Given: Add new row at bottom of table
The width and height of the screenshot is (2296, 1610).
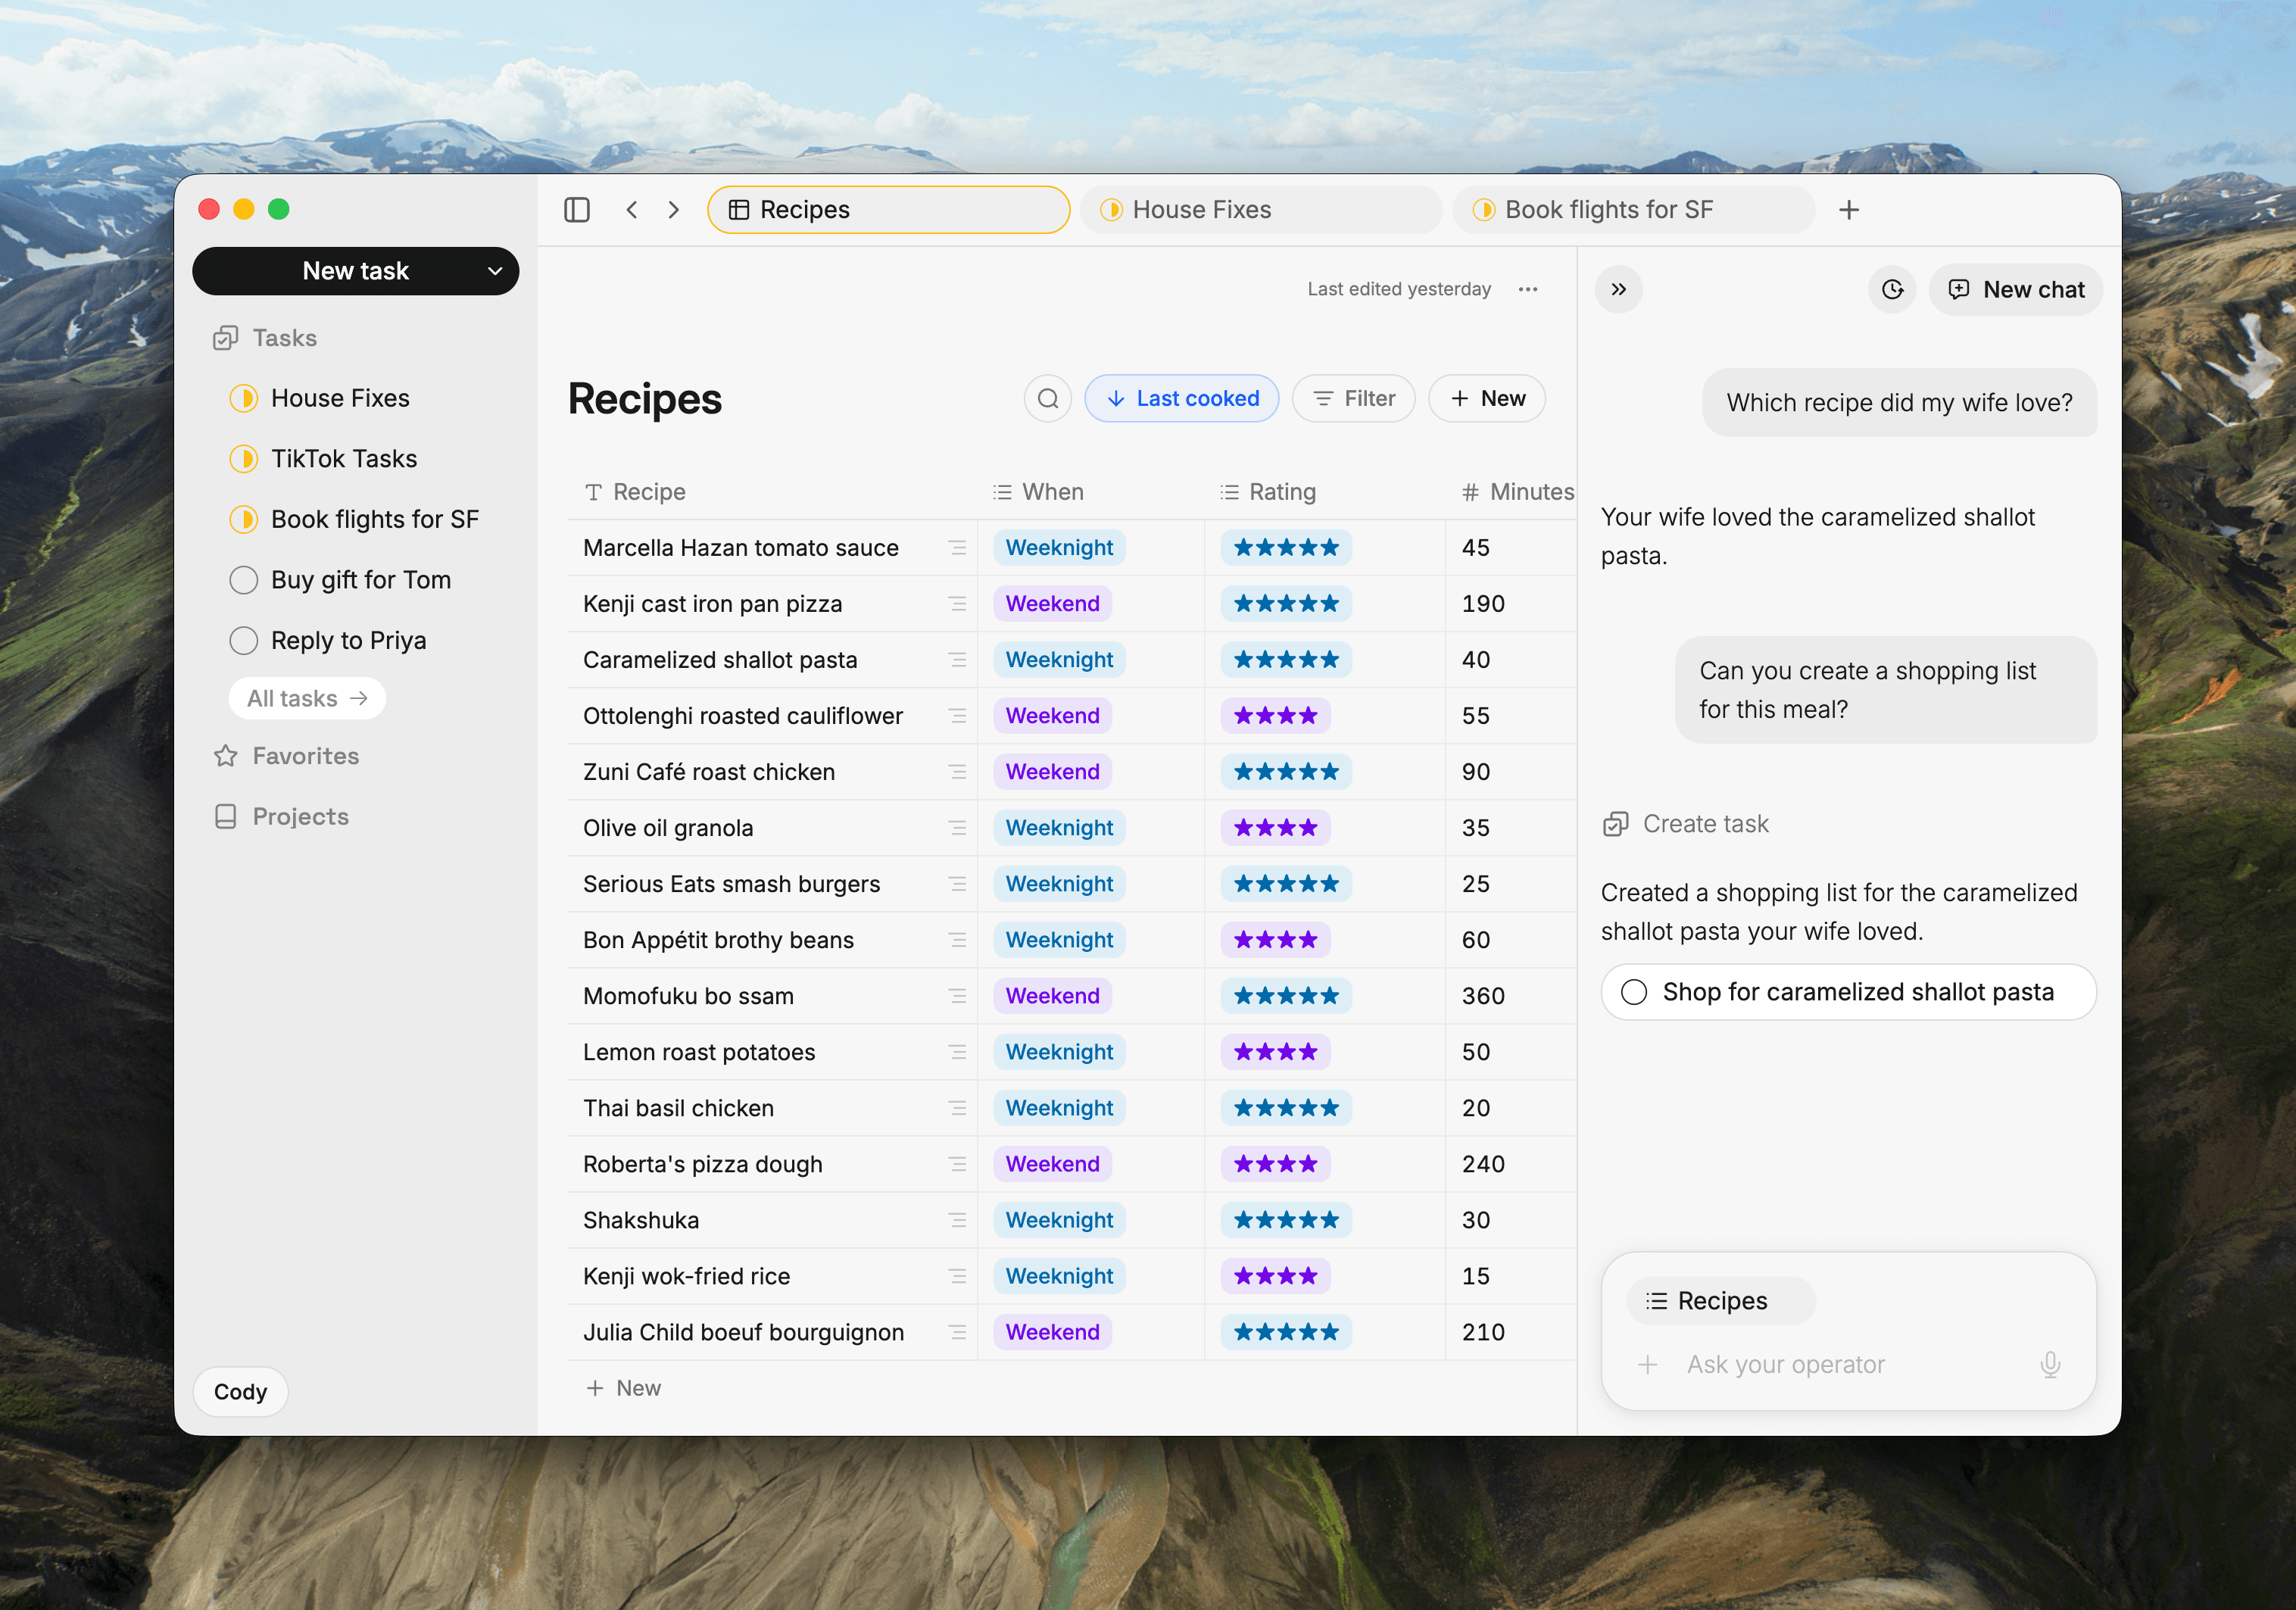Looking at the screenshot, I should [x=623, y=1388].
